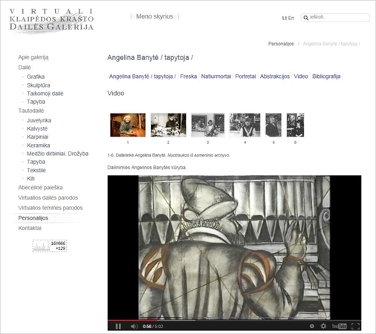
Task: Click the watch later clock icon
Action: pos(312,326)
